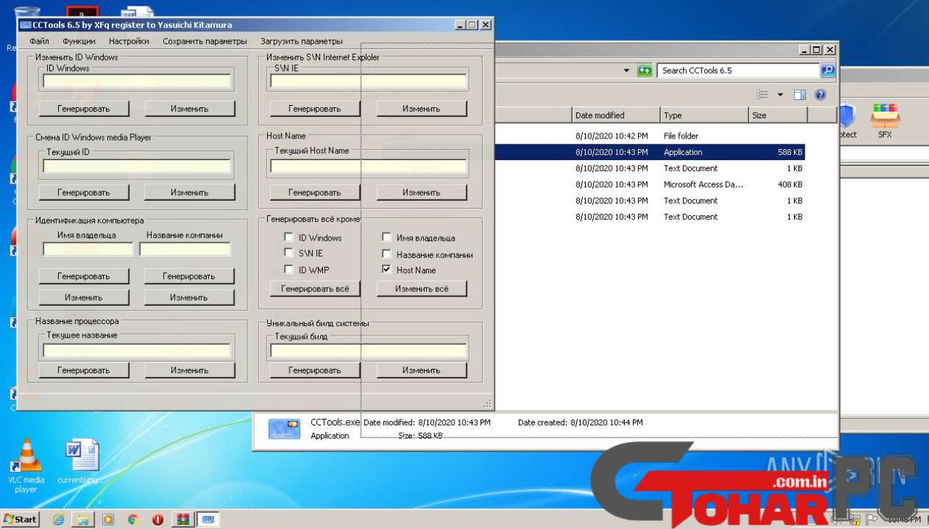Click the green refresh icon in Explorer
Screen dimensions: 929x529
coord(644,70)
